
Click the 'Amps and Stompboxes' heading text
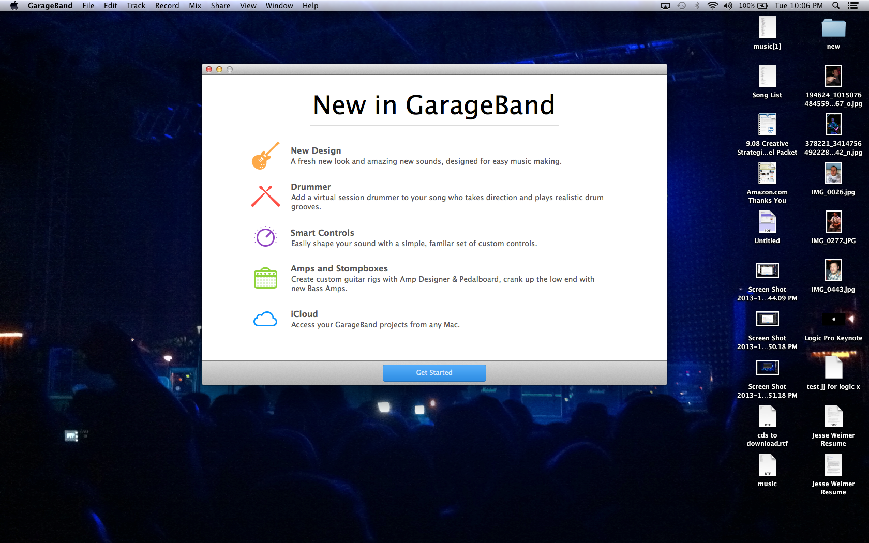point(339,268)
